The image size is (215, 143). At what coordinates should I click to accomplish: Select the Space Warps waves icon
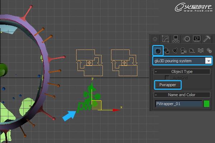(x=200, y=51)
